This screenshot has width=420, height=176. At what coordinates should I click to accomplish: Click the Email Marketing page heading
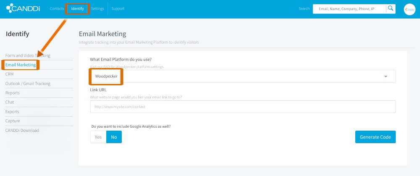(102, 34)
